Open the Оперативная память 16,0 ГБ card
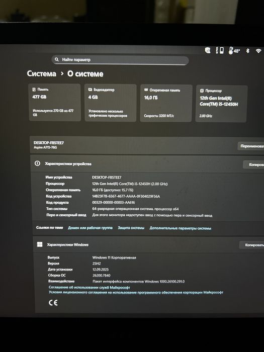The height and width of the screenshot is (352, 264). [166, 103]
